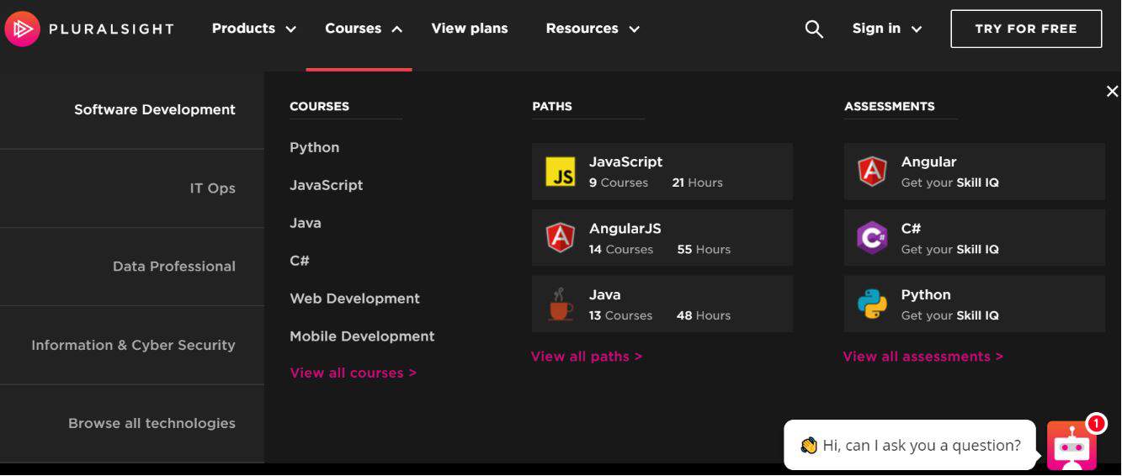Screen dimensions: 1122x476
Task: Select the IT Ops category
Action: point(212,188)
